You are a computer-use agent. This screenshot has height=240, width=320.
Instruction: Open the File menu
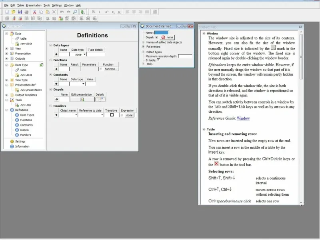6,5
